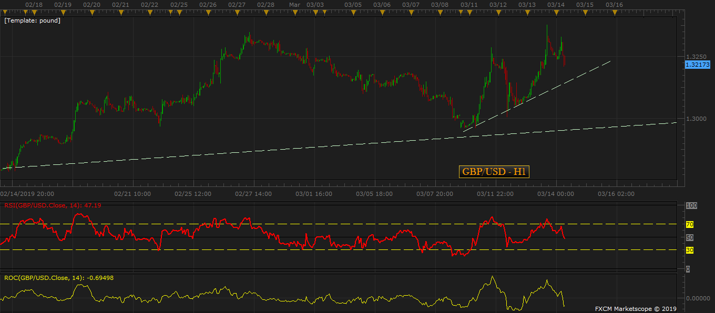Click the triangle marker under 03/16
Image resolution: width=715 pixels, height=313 pixels.
615,12
